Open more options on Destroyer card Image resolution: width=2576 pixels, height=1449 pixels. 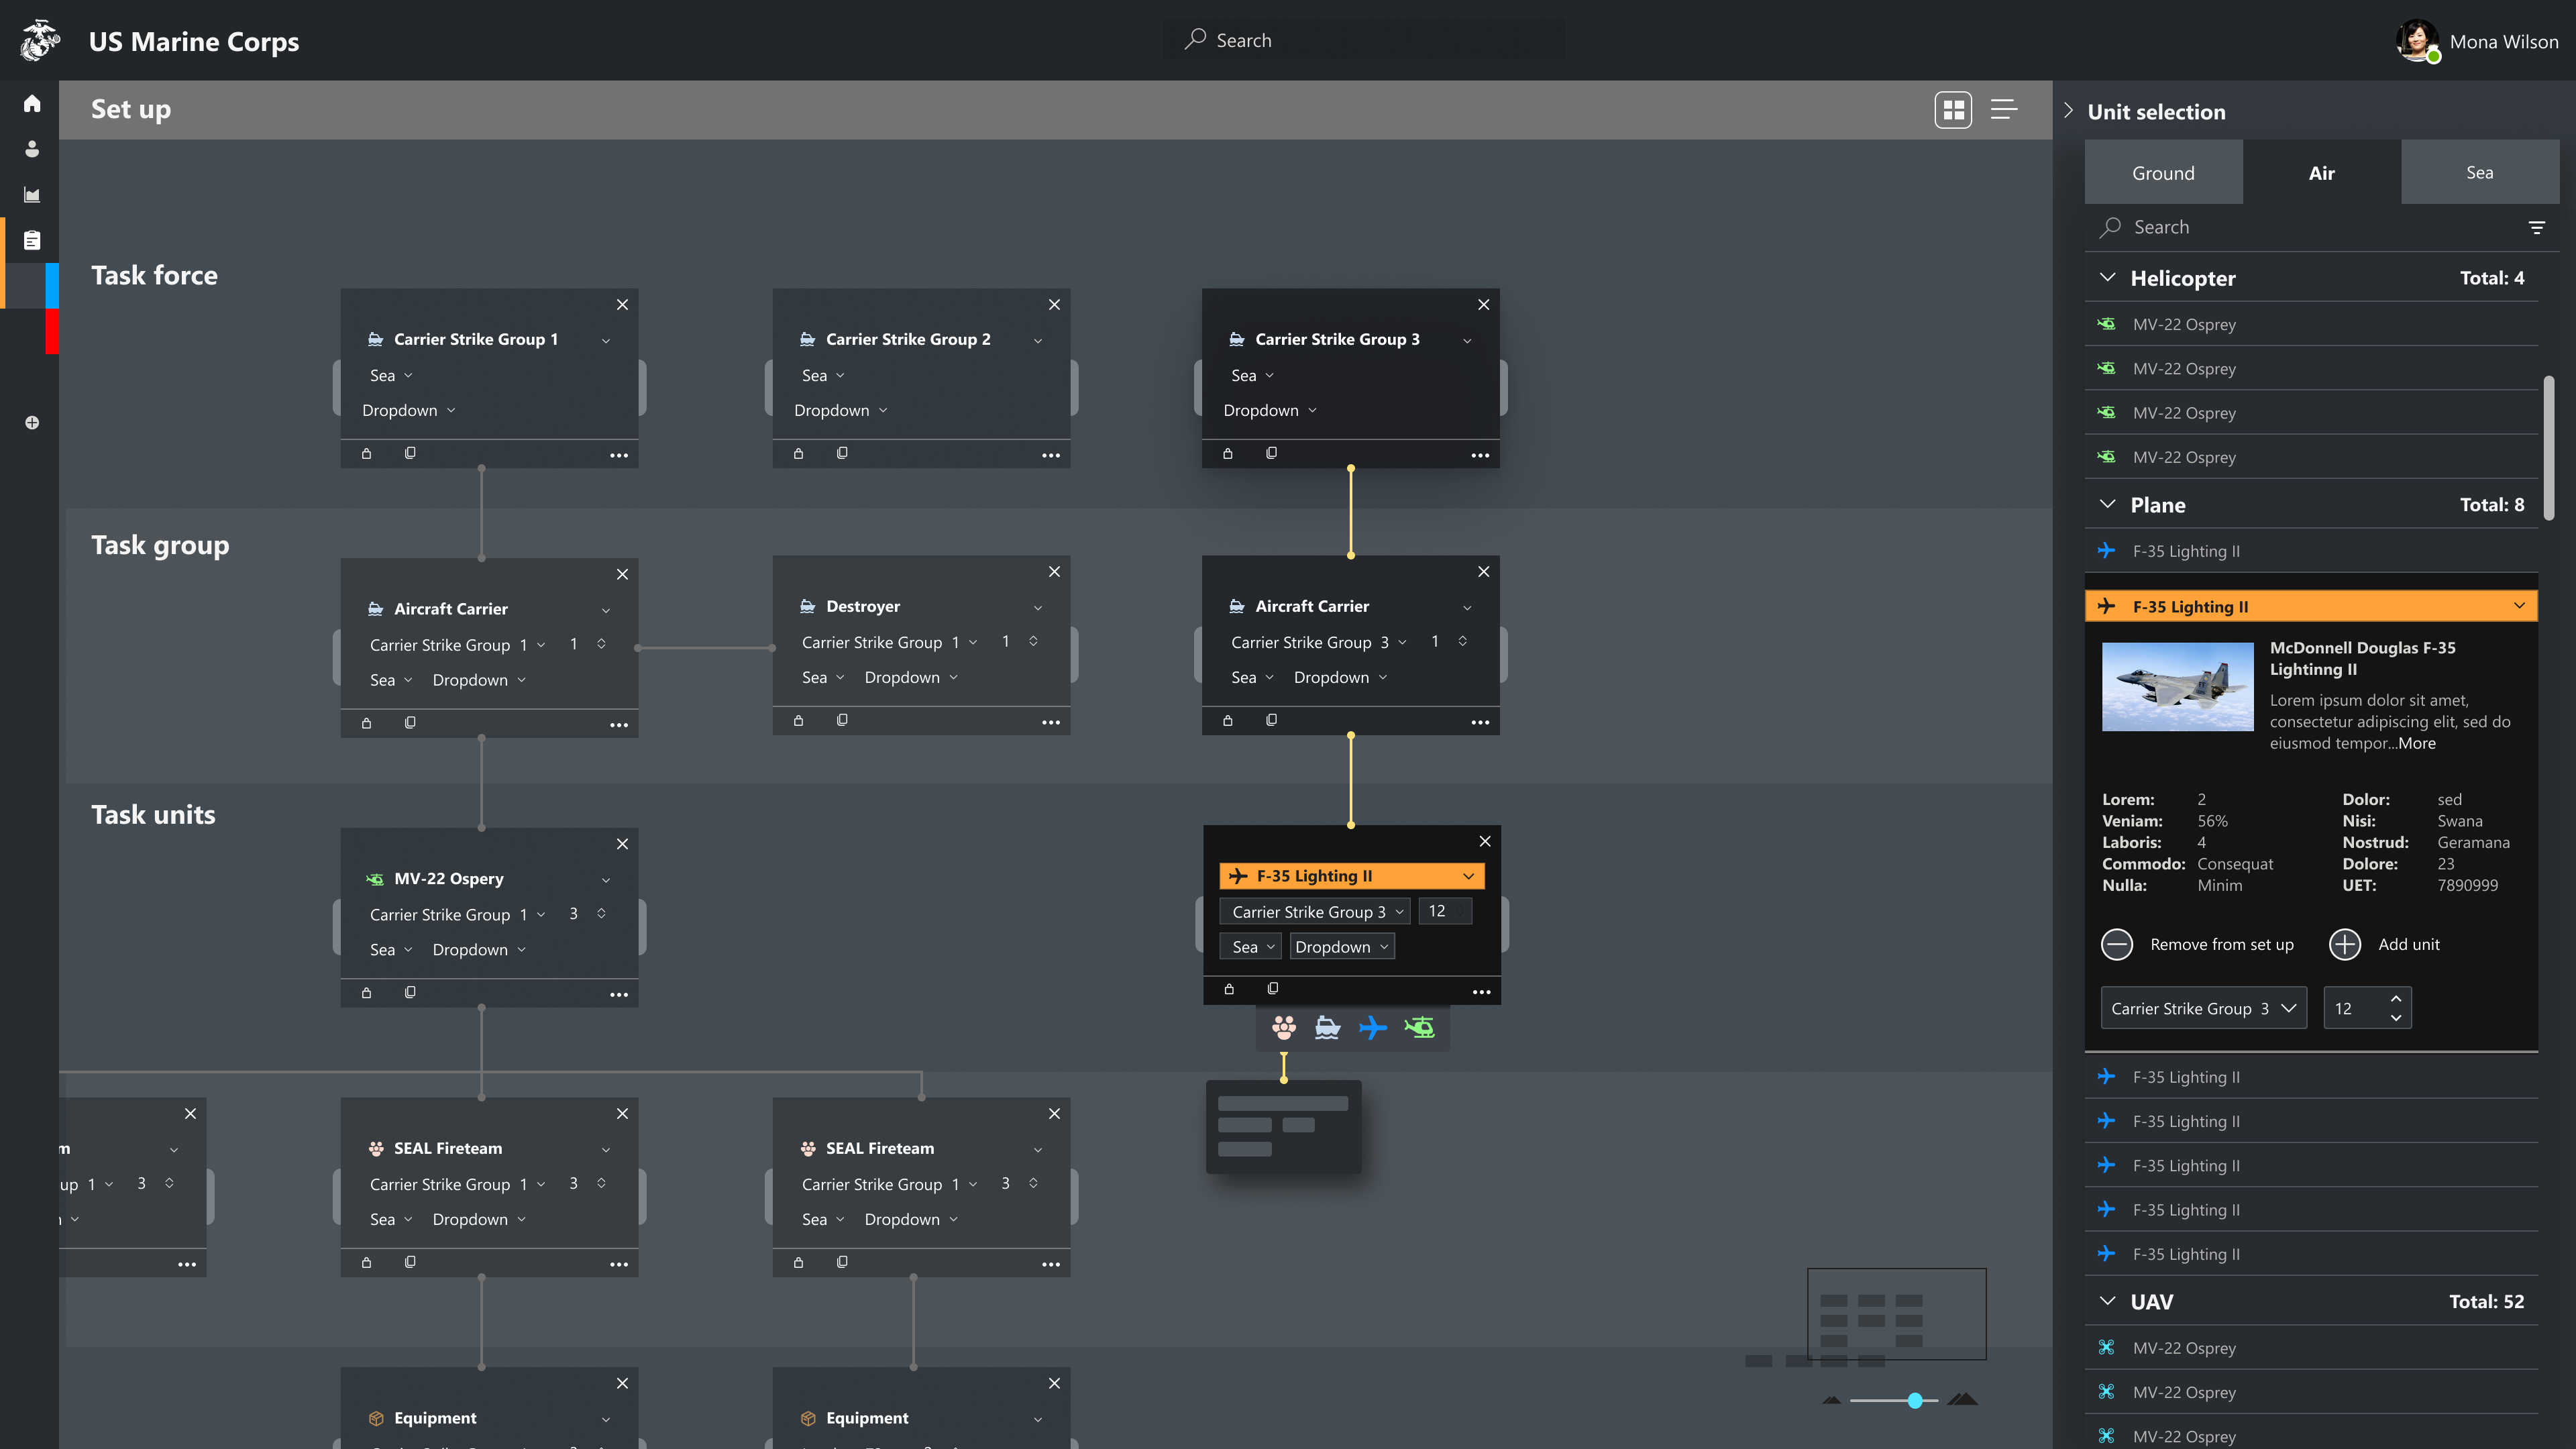pos(1051,722)
